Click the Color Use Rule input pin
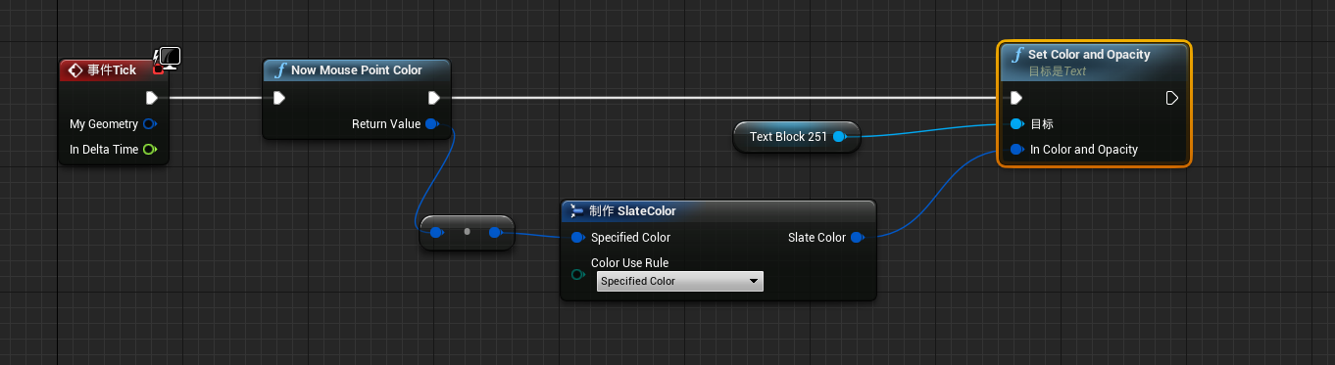The width and height of the screenshot is (1335, 365). (x=577, y=274)
